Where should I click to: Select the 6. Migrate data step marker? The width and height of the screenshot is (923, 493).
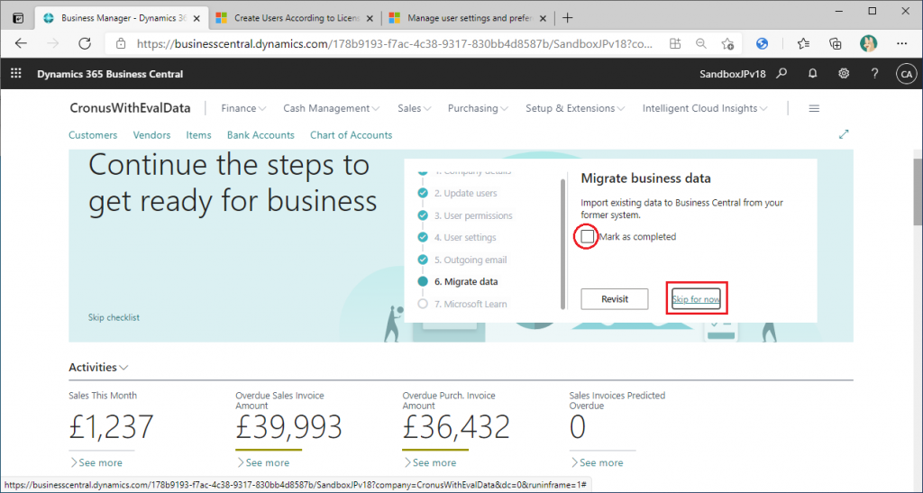click(423, 282)
